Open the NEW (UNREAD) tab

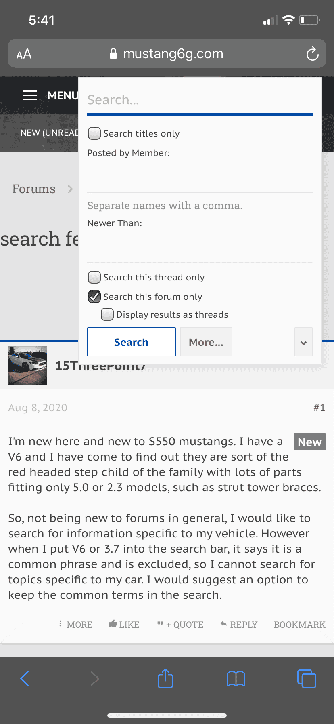[49, 133]
